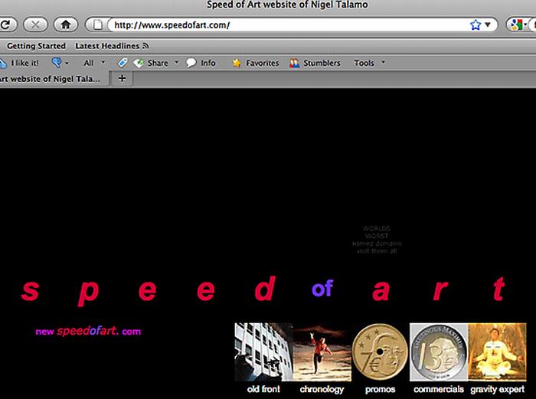Screen dimensions: 536x399
Task: Open the URL history dropdown arrow
Action: click(x=488, y=25)
